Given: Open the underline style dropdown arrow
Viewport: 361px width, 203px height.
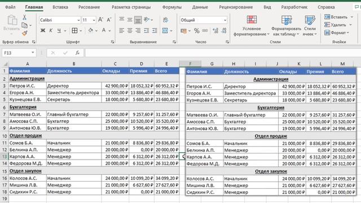Looking at the screenshot, I should [x=65, y=30].
